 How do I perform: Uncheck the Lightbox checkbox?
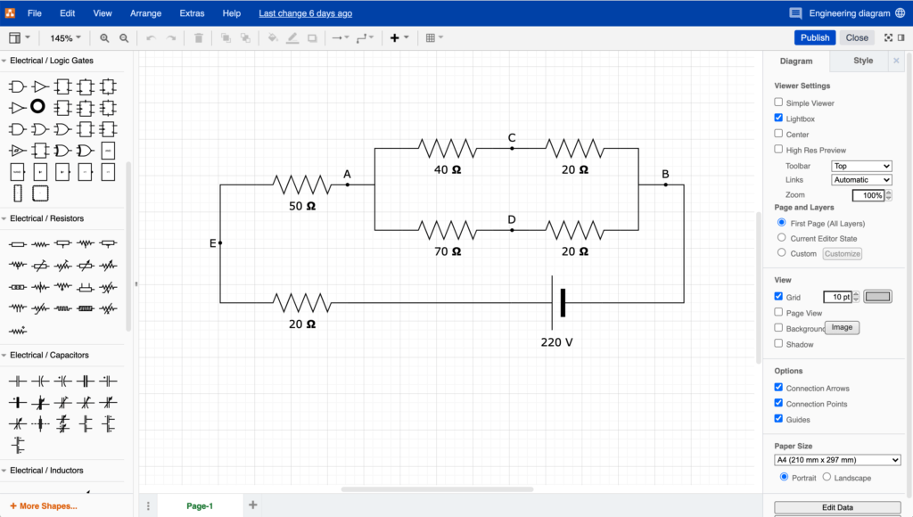click(x=778, y=118)
